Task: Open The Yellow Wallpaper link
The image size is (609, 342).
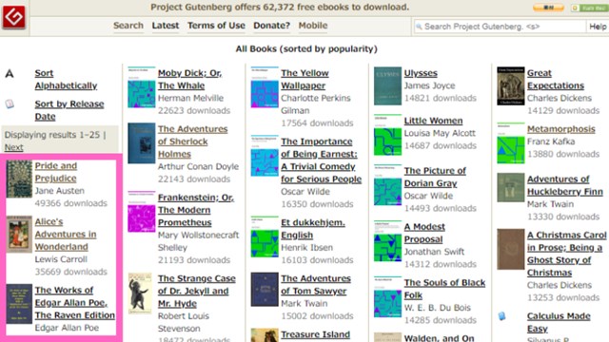Action: [304, 79]
